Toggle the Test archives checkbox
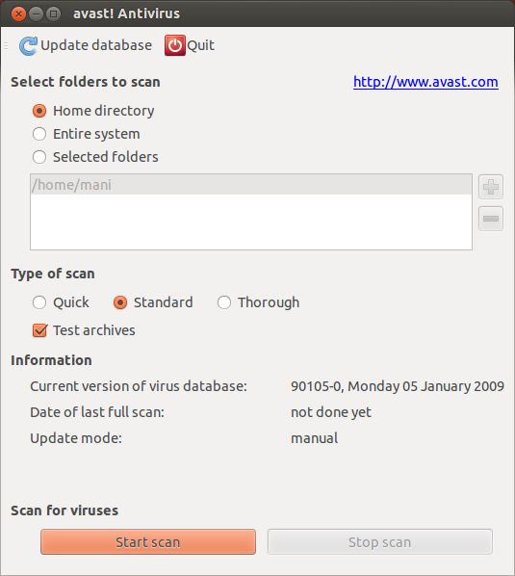Viewport: 515px width, 576px height. tap(39, 330)
